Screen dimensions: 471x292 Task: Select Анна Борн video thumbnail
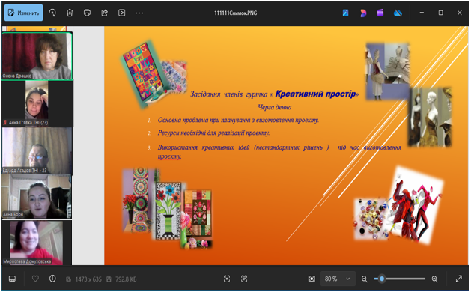point(37,197)
